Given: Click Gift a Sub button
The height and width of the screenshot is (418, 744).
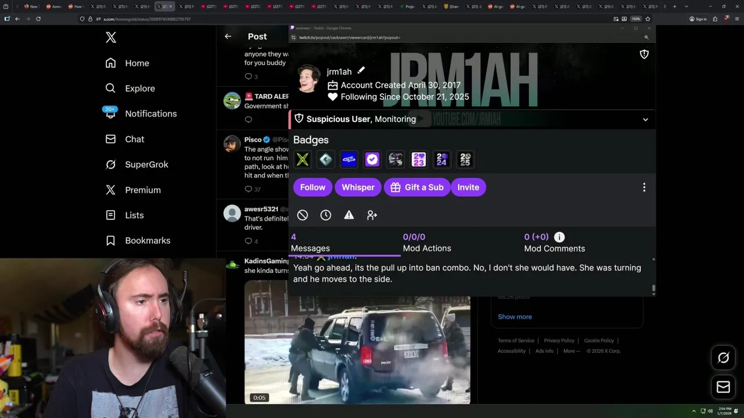Looking at the screenshot, I should click(417, 188).
